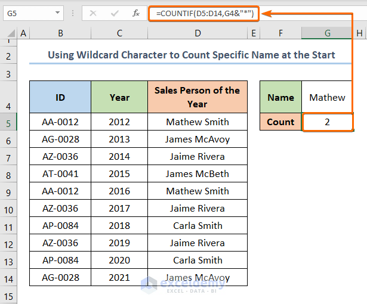Viewport: 367px width, 304px height.
Task: Click the 2014 year cell
Action: tap(119, 156)
